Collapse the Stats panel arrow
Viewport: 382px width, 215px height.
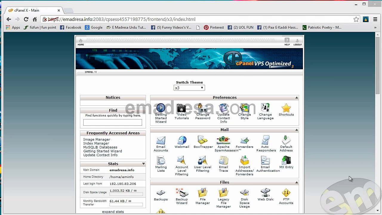(144, 164)
